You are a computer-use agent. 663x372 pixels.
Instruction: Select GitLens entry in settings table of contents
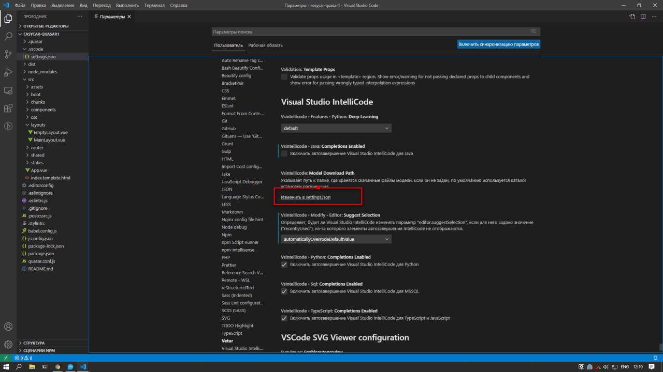coord(242,136)
